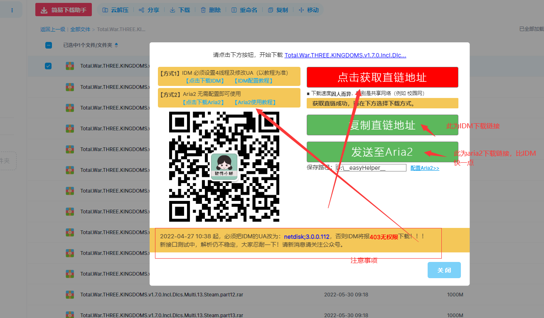The height and width of the screenshot is (318, 544).
Task: Click the red 点击获取直链地址 button
Action: point(382,77)
